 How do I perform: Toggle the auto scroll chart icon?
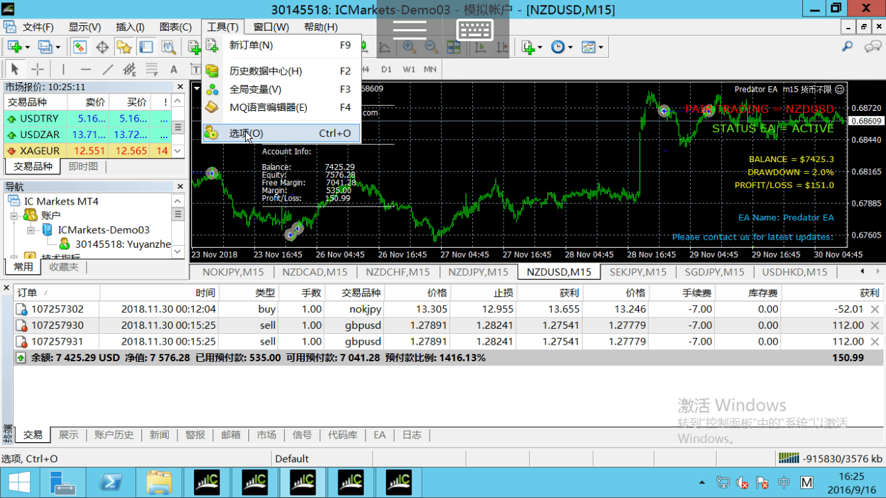coord(481,47)
